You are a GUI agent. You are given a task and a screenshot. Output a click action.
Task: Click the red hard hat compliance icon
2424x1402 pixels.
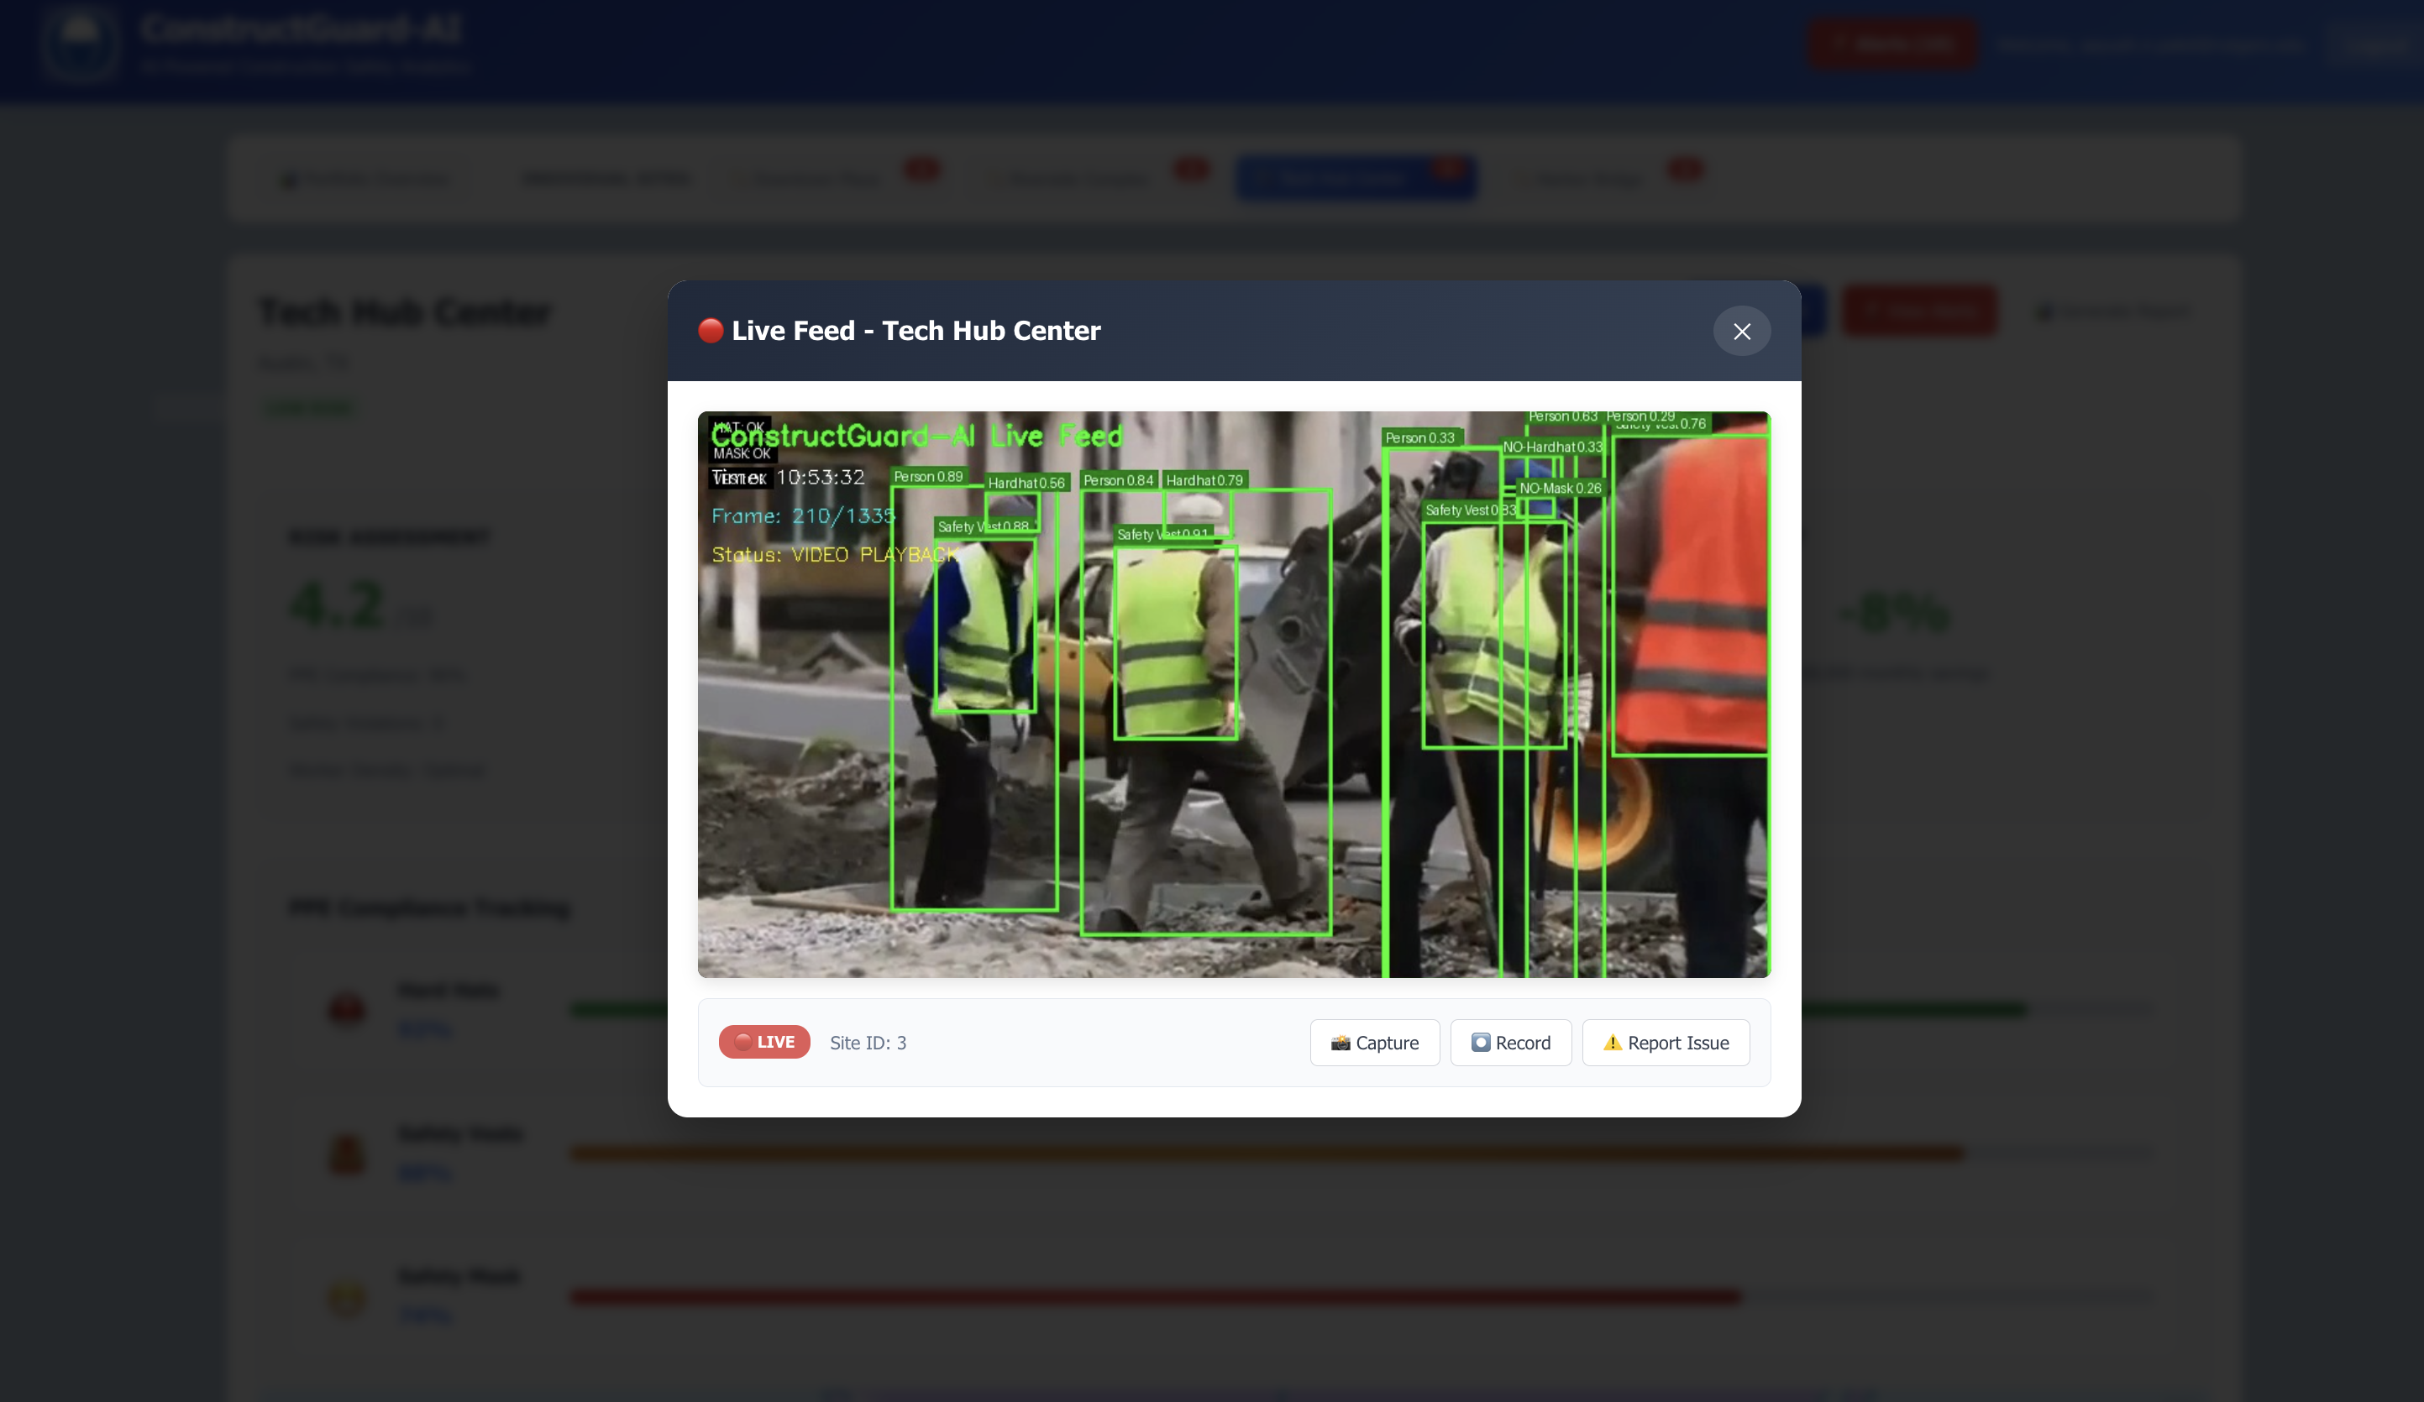[x=346, y=1007]
